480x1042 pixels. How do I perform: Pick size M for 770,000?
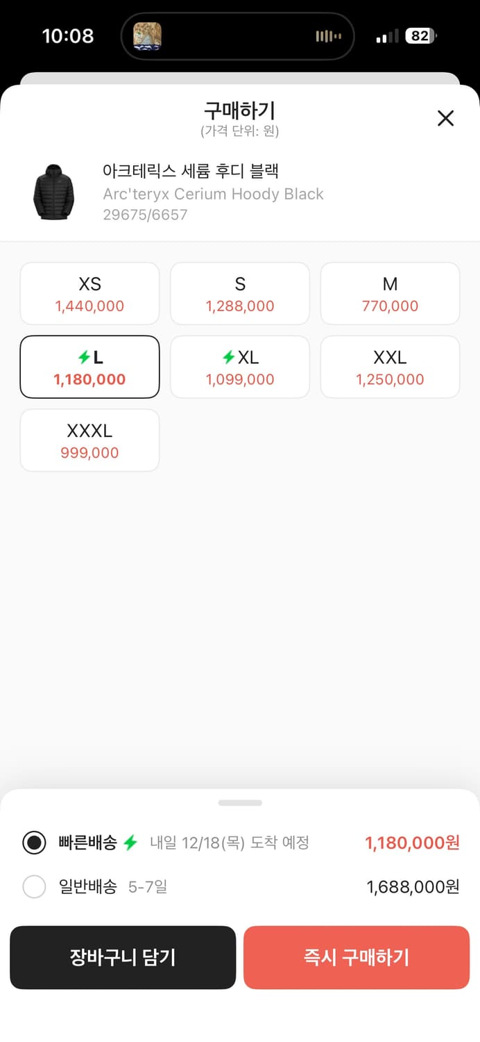pos(390,294)
